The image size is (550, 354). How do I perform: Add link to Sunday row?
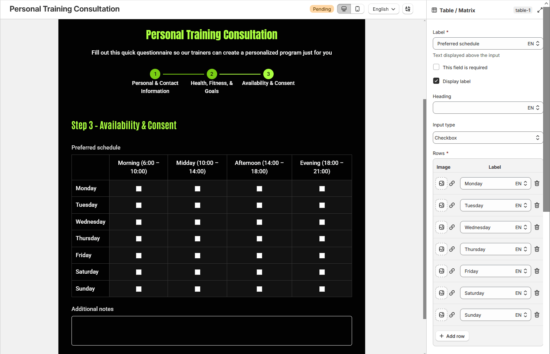pyautogui.click(x=452, y=315)
